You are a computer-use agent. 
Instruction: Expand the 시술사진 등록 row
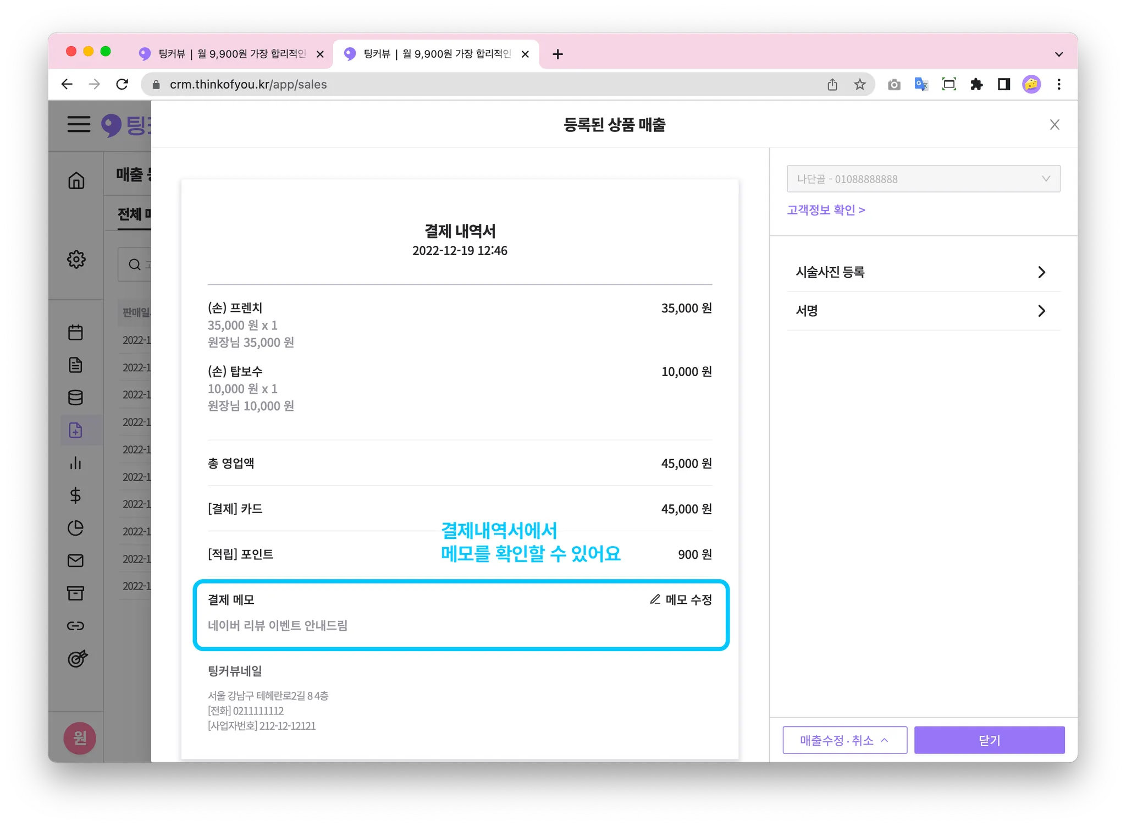[x=923, y=272]
